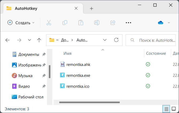Click the Auto... breadcrumb segment
179x113 pixels.
click(x=82, y=40)
